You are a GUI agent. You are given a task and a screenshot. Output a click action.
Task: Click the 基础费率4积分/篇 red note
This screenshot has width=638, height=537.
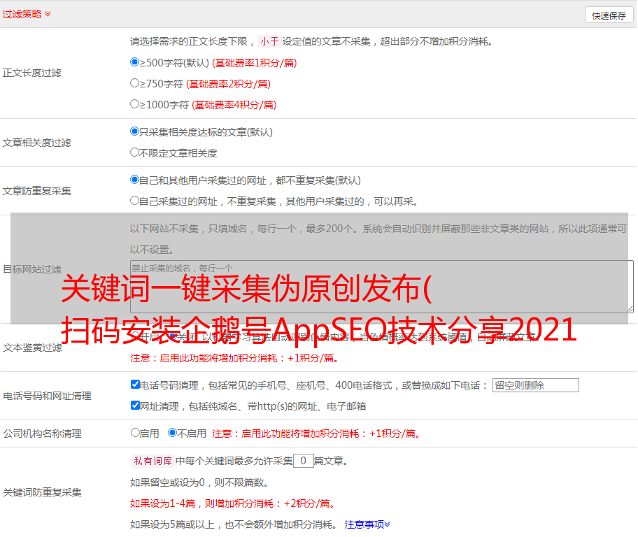pos(234,105)
